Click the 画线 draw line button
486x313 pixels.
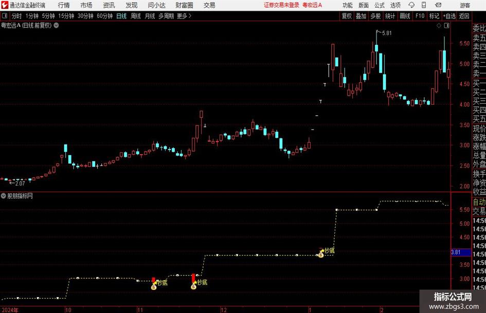(x=405, y=16)
